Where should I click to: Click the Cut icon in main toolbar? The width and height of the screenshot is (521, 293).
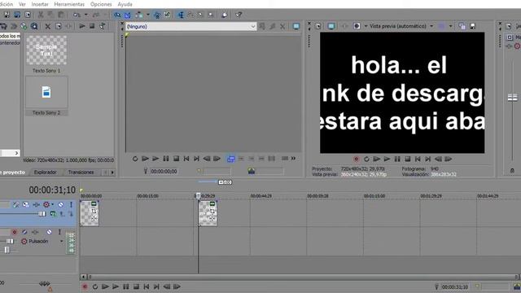coord(41,15)
